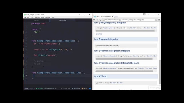Click the fmt.Println(result) line

pyautogui.click(x=45, y=55)
